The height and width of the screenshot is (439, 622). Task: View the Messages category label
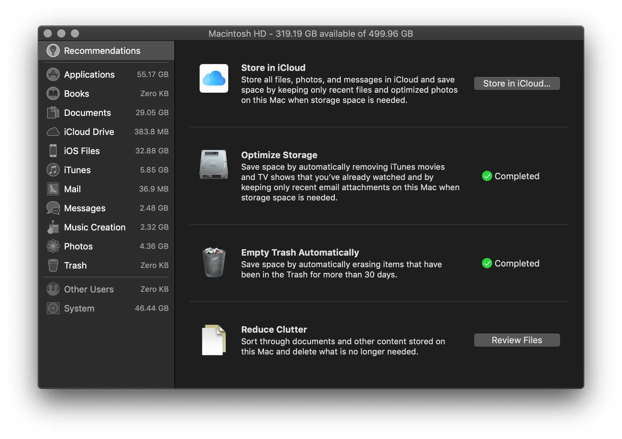point(85,208)
